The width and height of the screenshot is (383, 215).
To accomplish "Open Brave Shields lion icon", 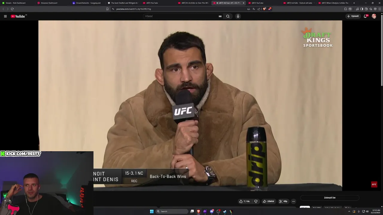I will click(x=265, y=9).
